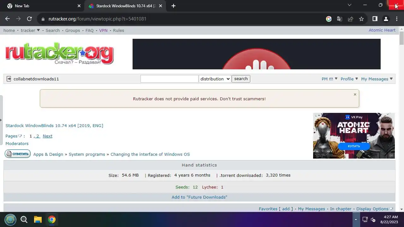Open the Google account icon in address bar
The height and width of the screenshot is (227, 404).
[x=329, y=19]
